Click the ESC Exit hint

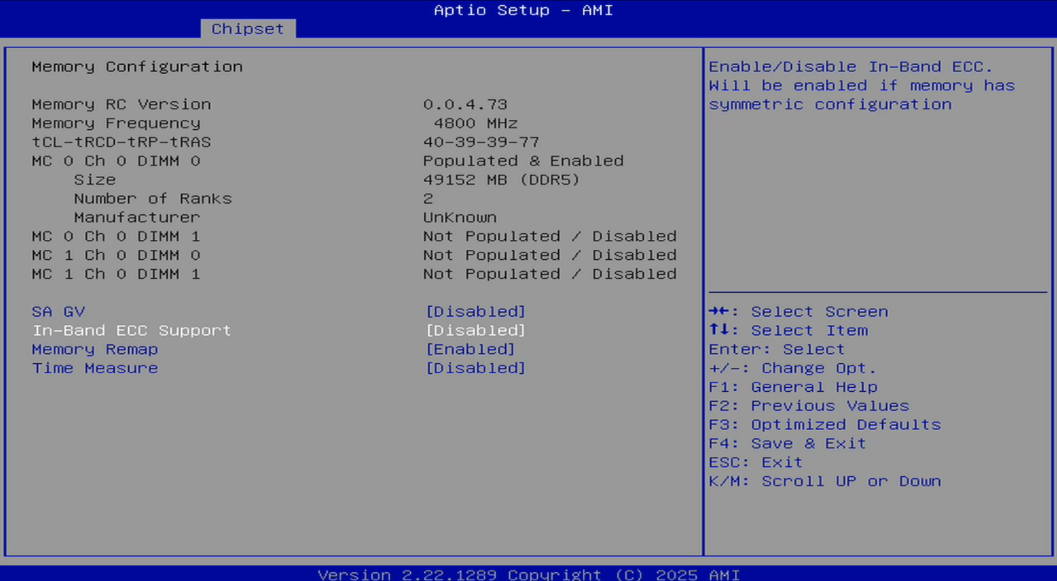[x=755, y=462]
